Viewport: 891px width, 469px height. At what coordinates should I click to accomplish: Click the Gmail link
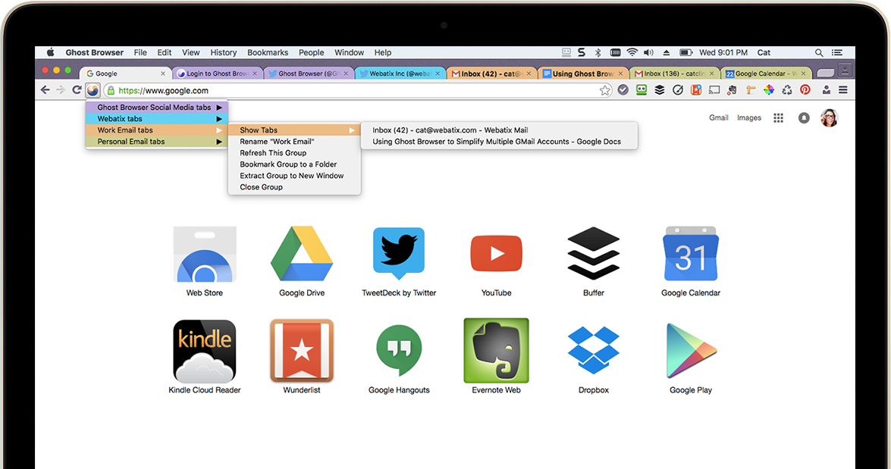click(x=719, y=118)
